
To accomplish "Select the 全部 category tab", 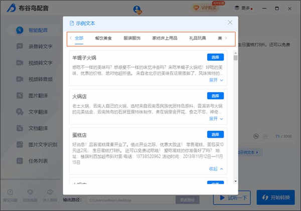I will click(x=79, y=38).
